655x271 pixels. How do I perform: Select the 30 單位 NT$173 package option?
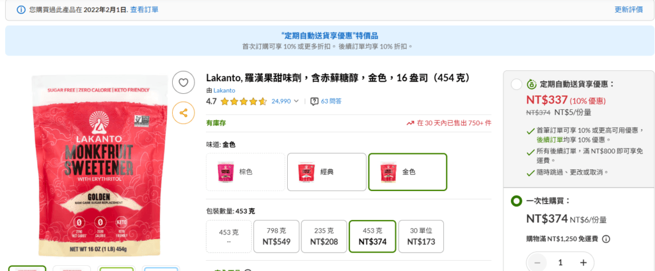pos(421,236)
